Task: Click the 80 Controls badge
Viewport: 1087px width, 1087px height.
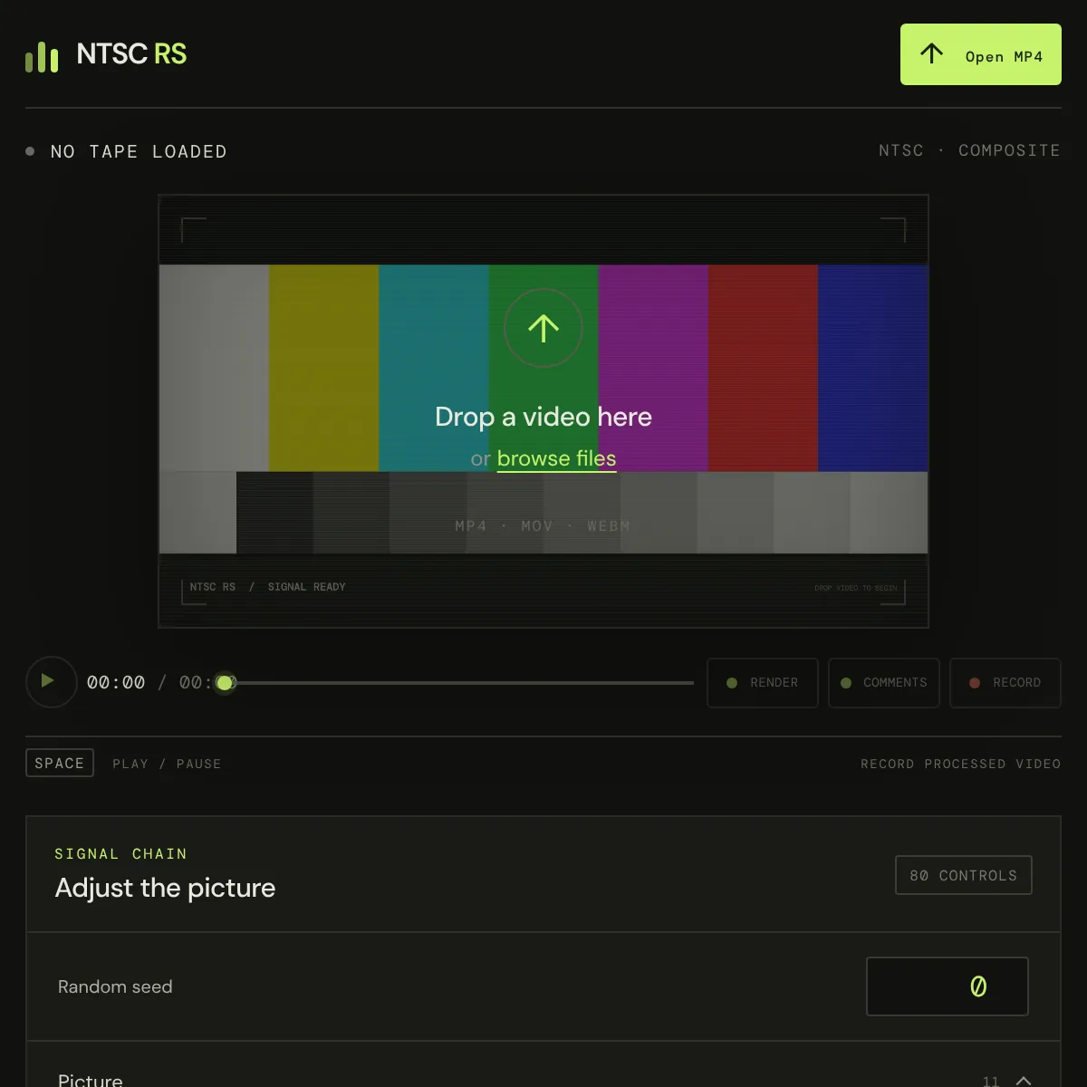Action: pos(964,875)
